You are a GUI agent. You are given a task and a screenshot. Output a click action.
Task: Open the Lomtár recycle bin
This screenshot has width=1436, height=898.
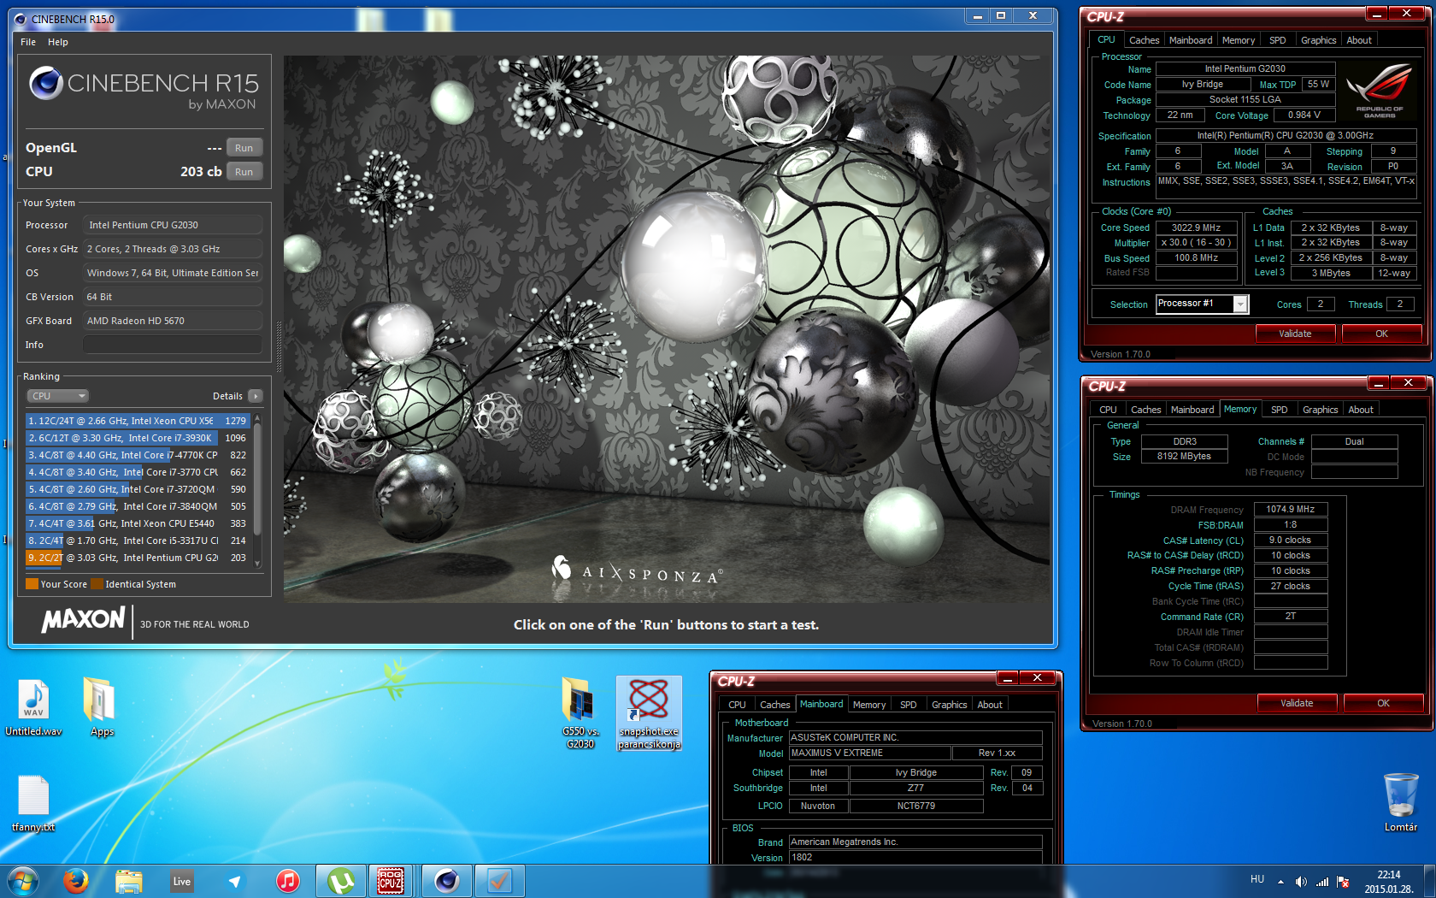1401,802
